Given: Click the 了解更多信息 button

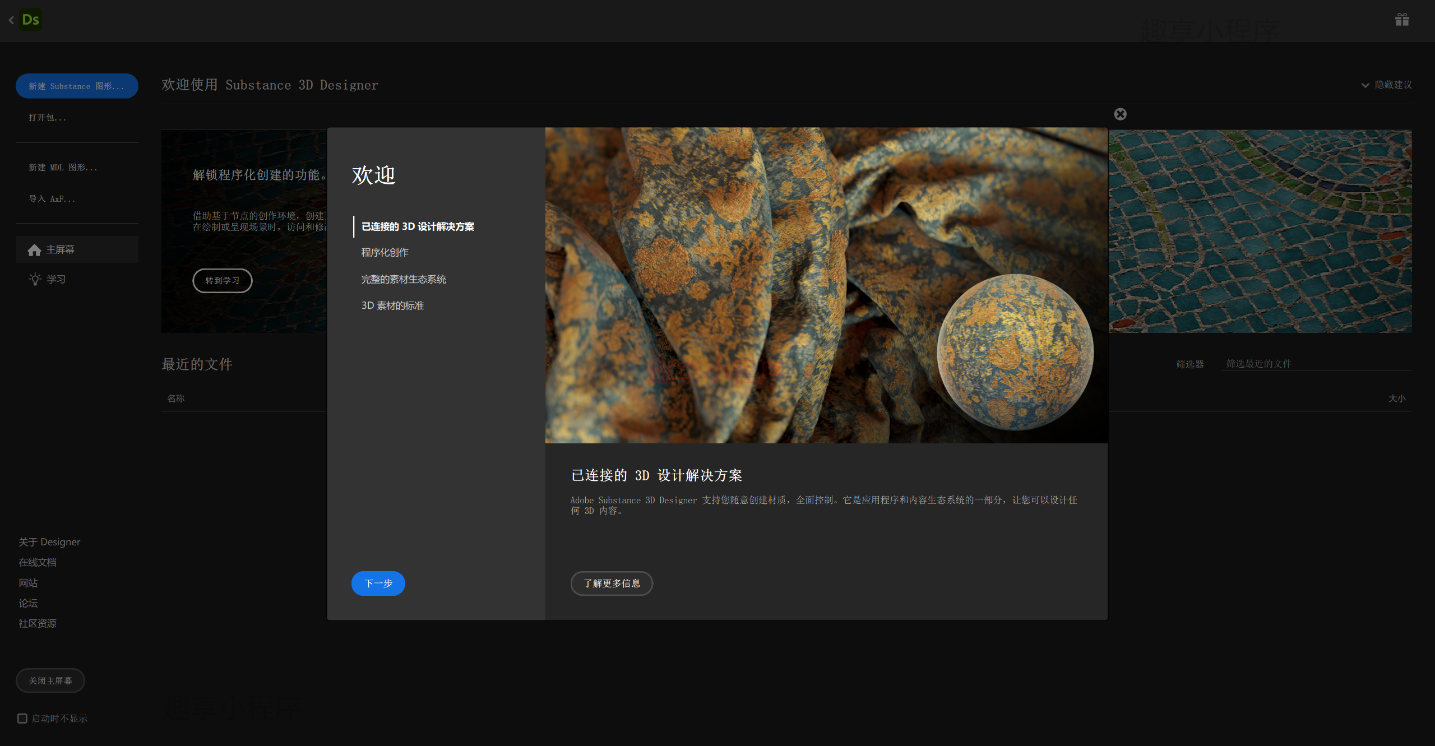Looking at the screenshot, I should coord(612,583).
